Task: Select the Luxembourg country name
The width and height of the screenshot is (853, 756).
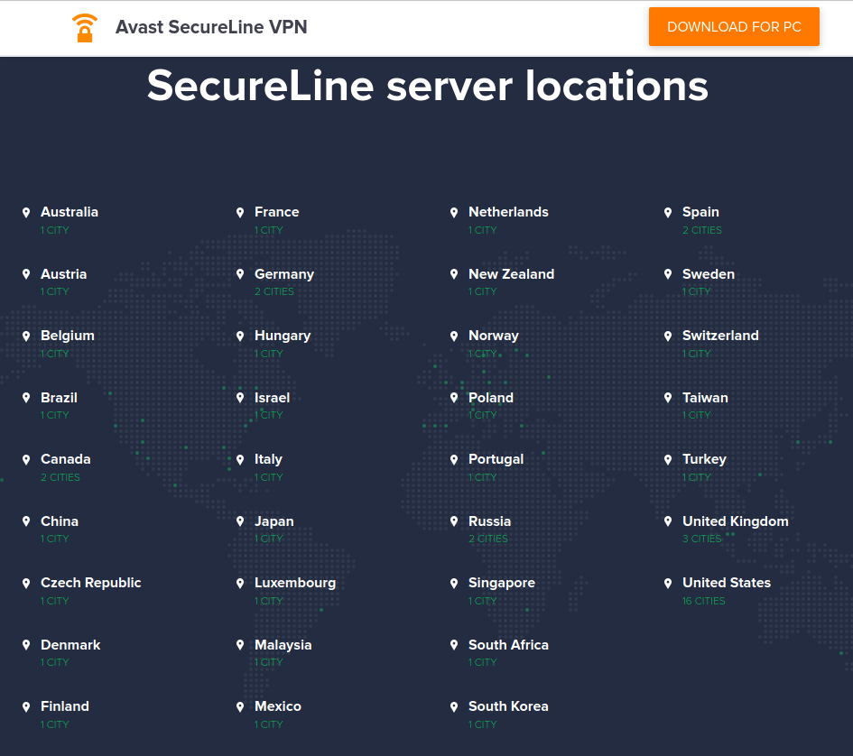Action: pyautogui.click(x=295, y=583)
